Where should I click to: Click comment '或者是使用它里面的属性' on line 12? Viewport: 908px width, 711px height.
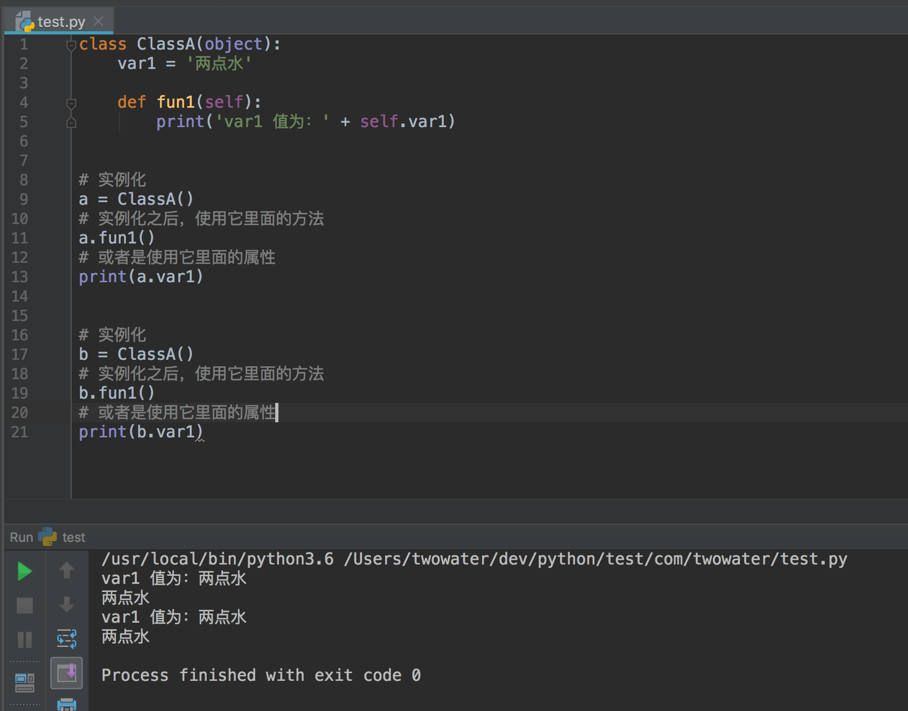pyautogui.click(x=187, y=257)
